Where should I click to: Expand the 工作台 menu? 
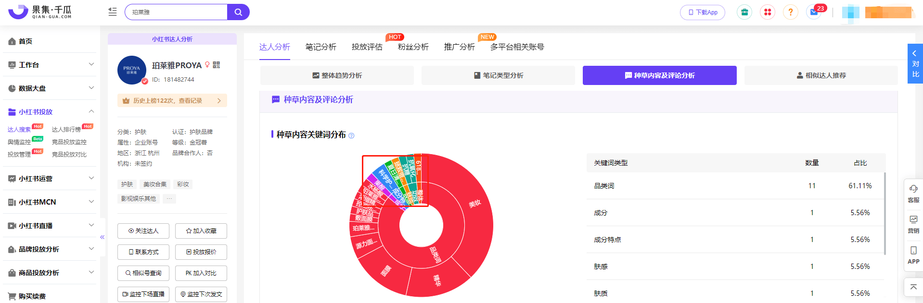tap(50, 65)
